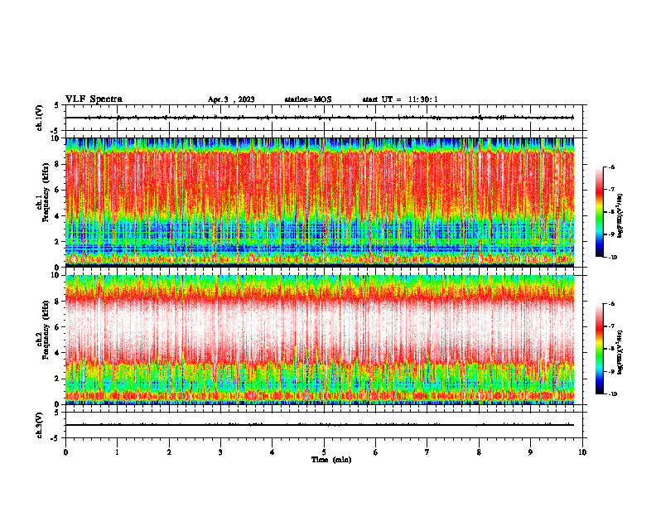Click the "VLF Spectra" plot title
The image size is (656, 507).
tap(94, 99)
